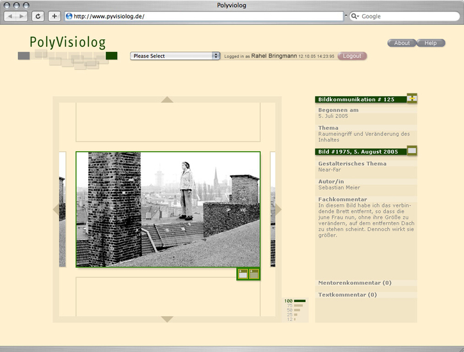The height and width of the screenshot is (352, 464).
Task: Open the Please Select dropdown
Action: (x=175, y=56)
